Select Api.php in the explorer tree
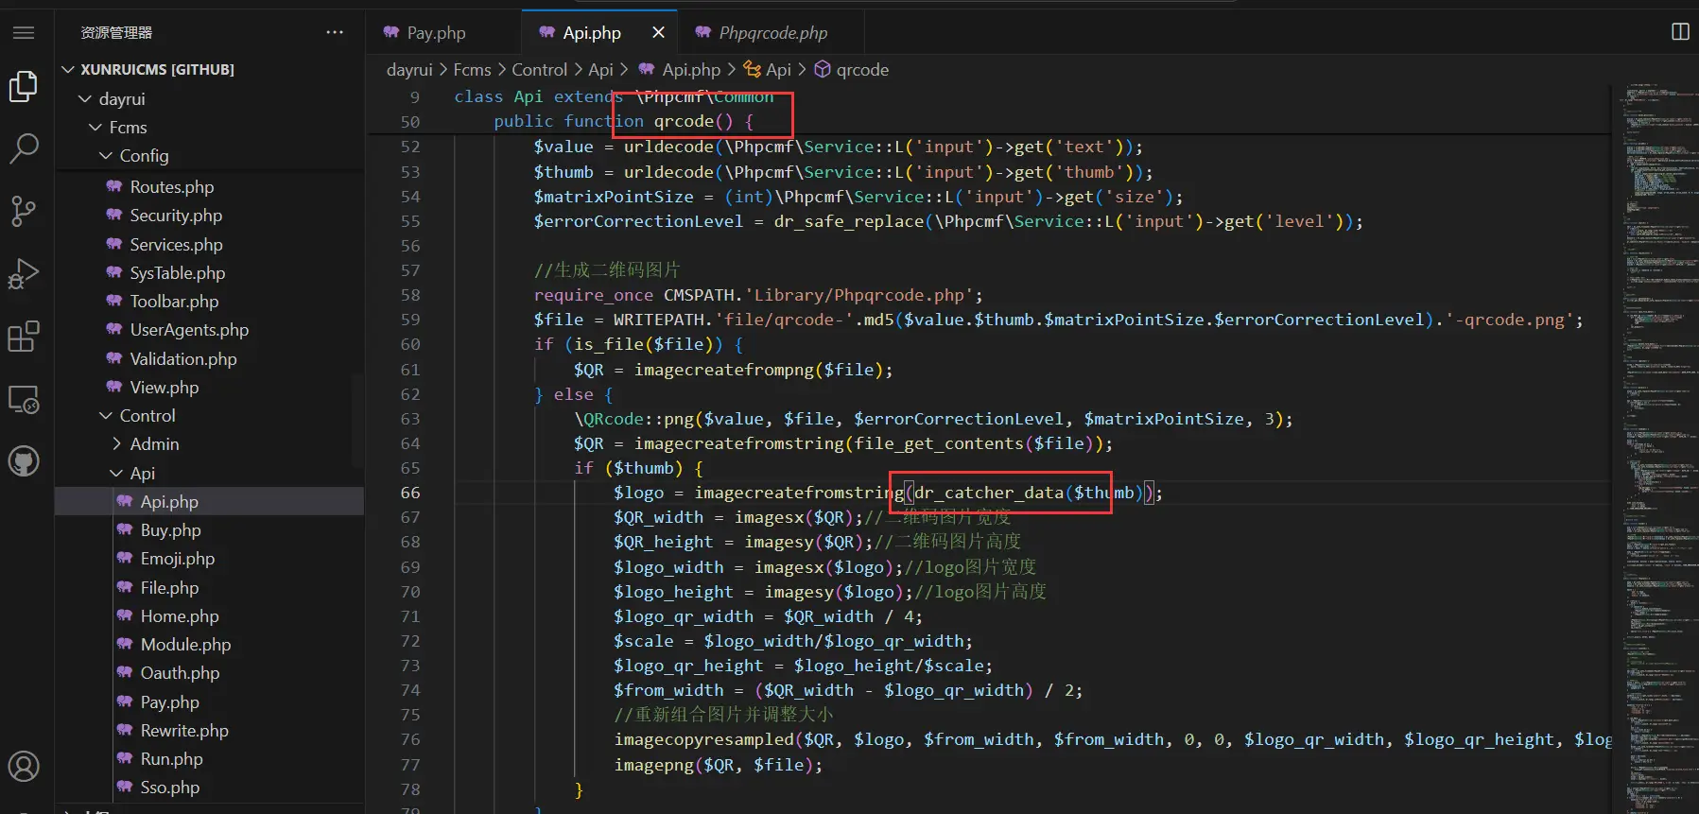The height and width of the screenshot is (814, 1699). click(x=210, y=501)
